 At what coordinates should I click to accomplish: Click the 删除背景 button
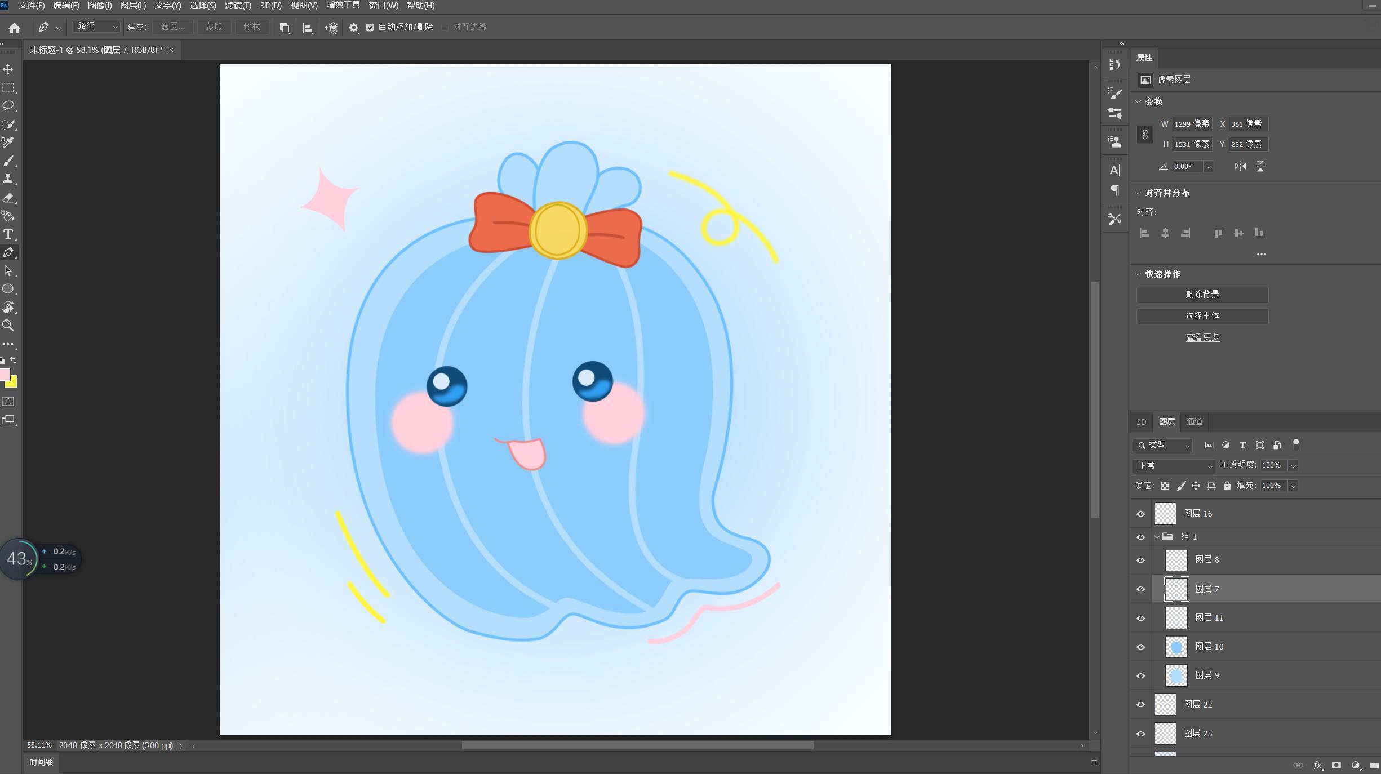click(x=1202, y=295)
